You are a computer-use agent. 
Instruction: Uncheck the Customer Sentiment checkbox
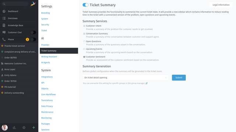point(84,57)
